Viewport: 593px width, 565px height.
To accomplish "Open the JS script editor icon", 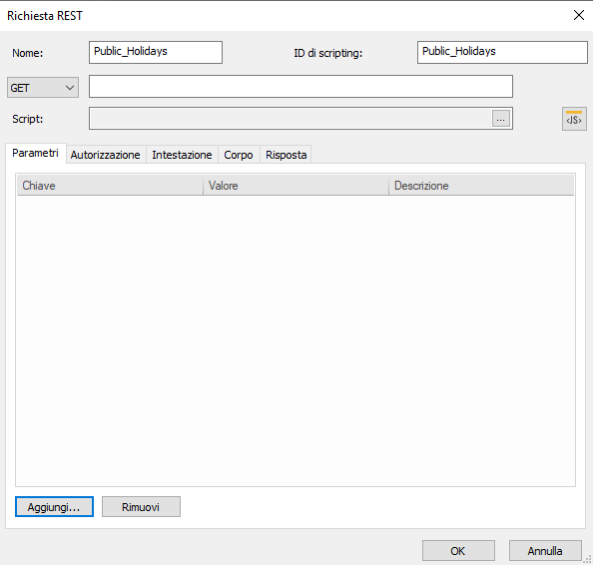I will pos(574,119).
